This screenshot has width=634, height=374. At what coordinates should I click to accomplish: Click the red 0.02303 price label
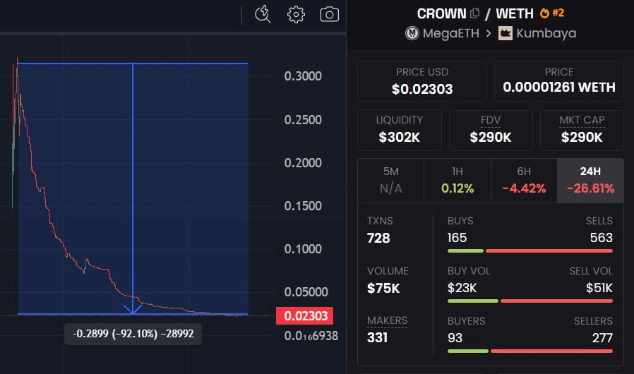(301, 316)
